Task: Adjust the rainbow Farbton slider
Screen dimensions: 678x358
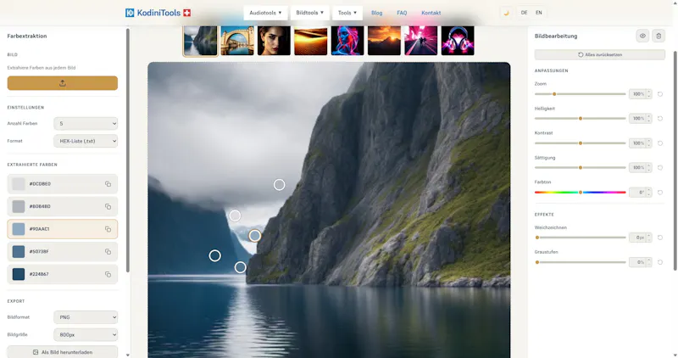Action: tap(581, 193)
